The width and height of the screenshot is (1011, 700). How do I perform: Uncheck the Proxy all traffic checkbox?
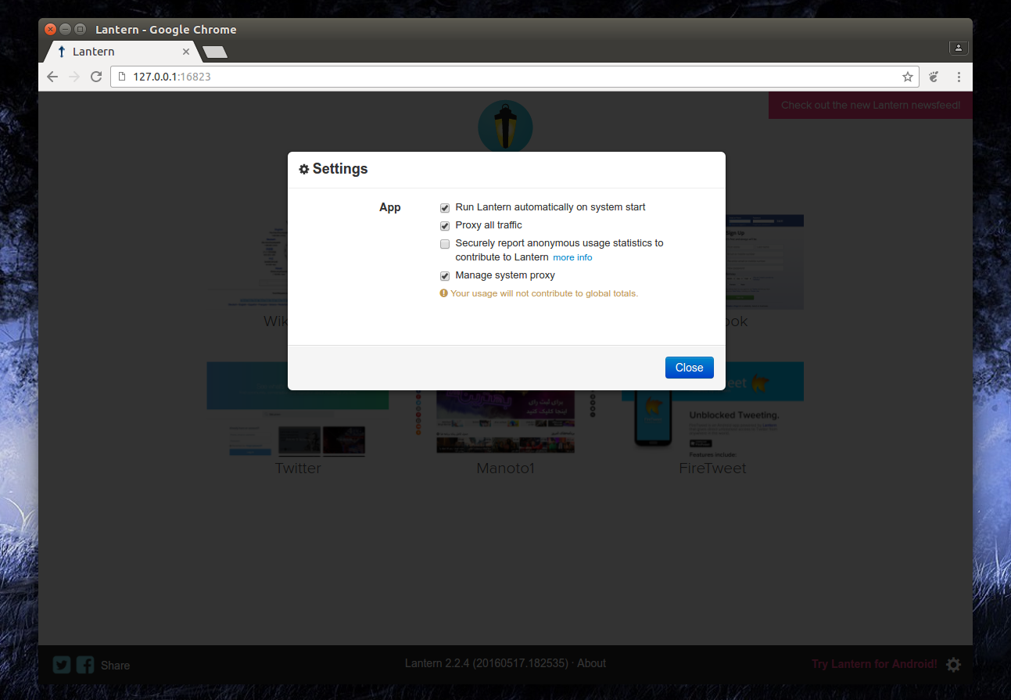tap(445, 226)
